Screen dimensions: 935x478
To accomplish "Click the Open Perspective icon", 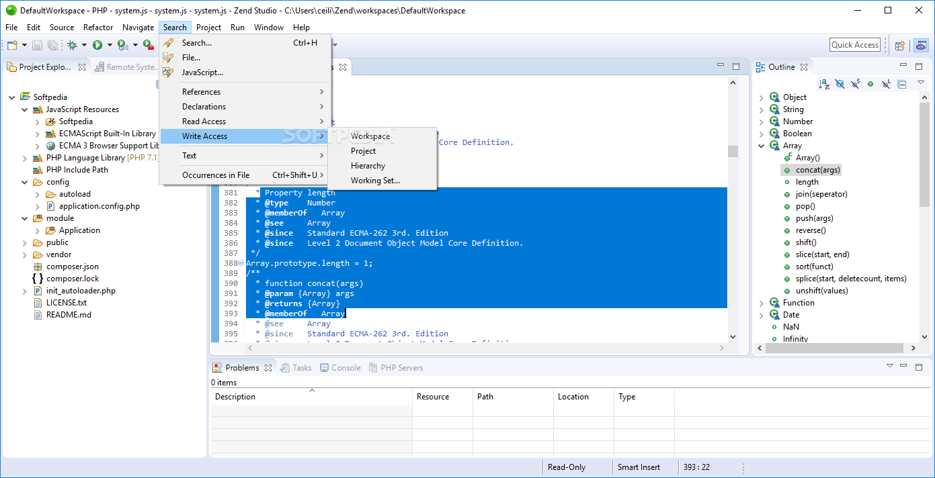I will coord(899,45).
